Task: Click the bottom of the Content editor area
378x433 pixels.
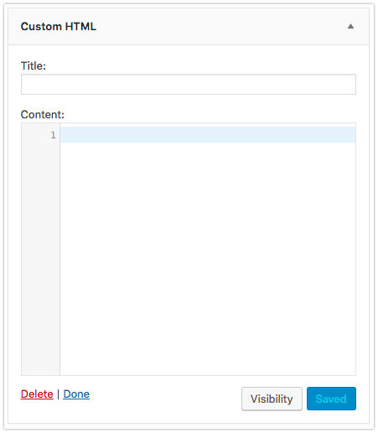Action: tap(208, 368)
